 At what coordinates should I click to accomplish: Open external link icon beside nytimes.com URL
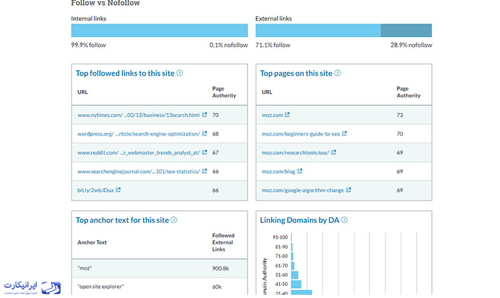pos(204,115)
